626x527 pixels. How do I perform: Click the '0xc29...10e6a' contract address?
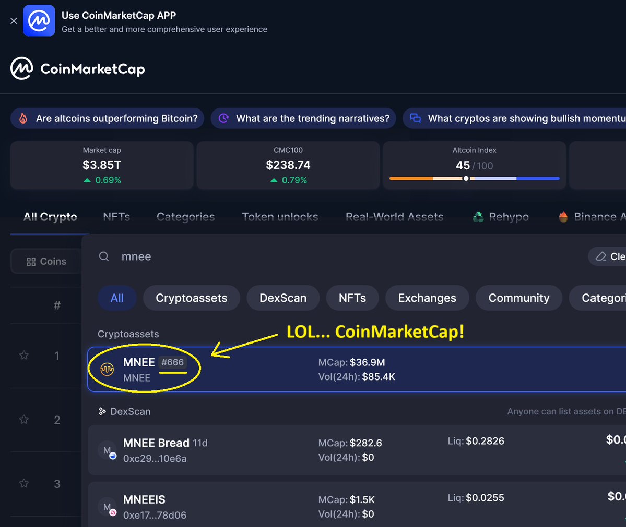(155, 458)
